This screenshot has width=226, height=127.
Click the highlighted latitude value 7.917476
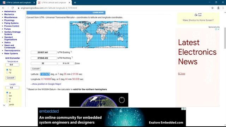[45, 74]
